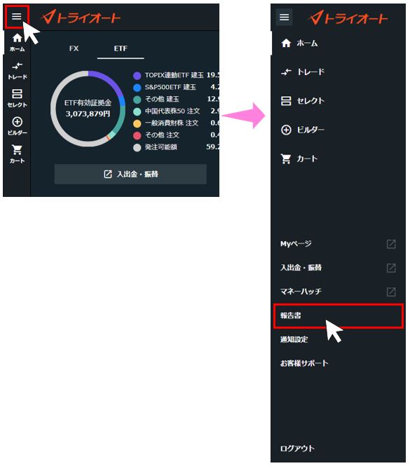Click the hamburger icon in expanded sidebar

tap(284, 18)
